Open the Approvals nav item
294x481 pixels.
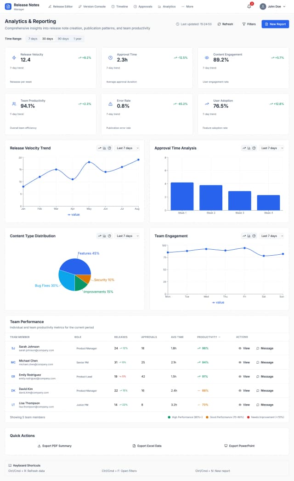coord(143,7)
